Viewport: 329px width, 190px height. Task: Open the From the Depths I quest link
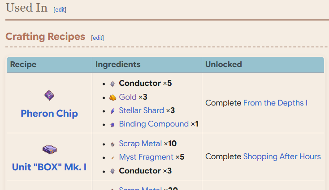click(275, 103)
